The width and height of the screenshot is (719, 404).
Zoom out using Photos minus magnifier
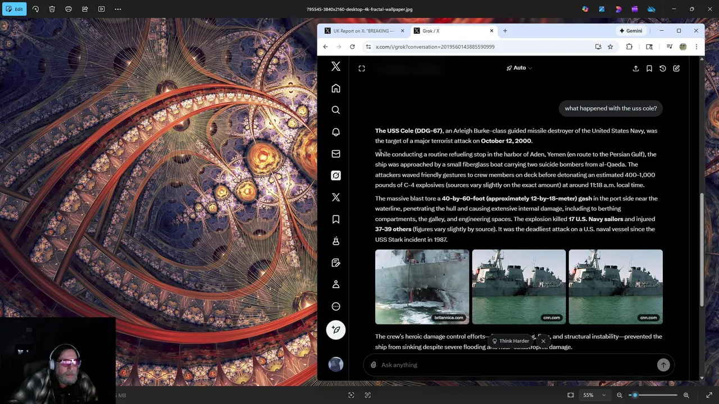(620, 395)
